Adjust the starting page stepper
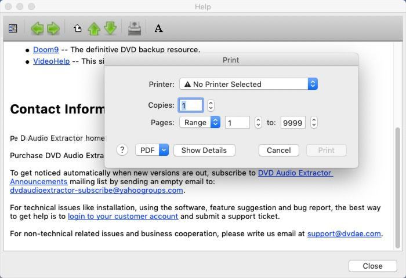406x278 pixels. pyautogui.click(x=258, y=122)
